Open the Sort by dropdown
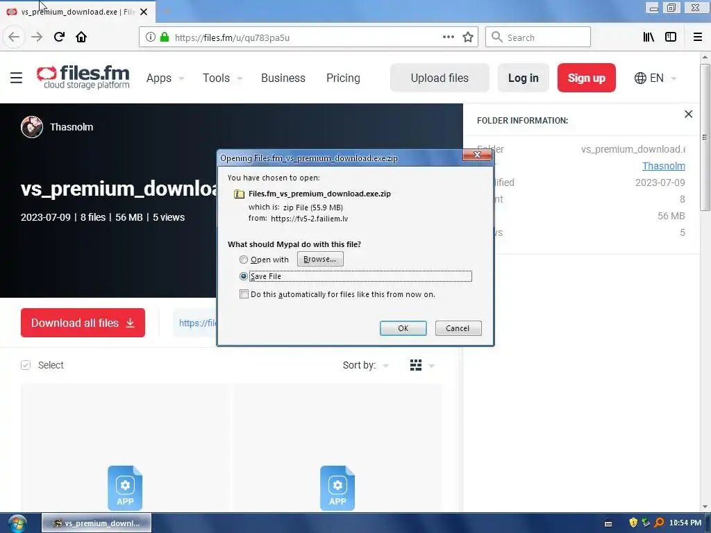Image resolution: width=711 pixels, height=533 pixels. point(365,365)
